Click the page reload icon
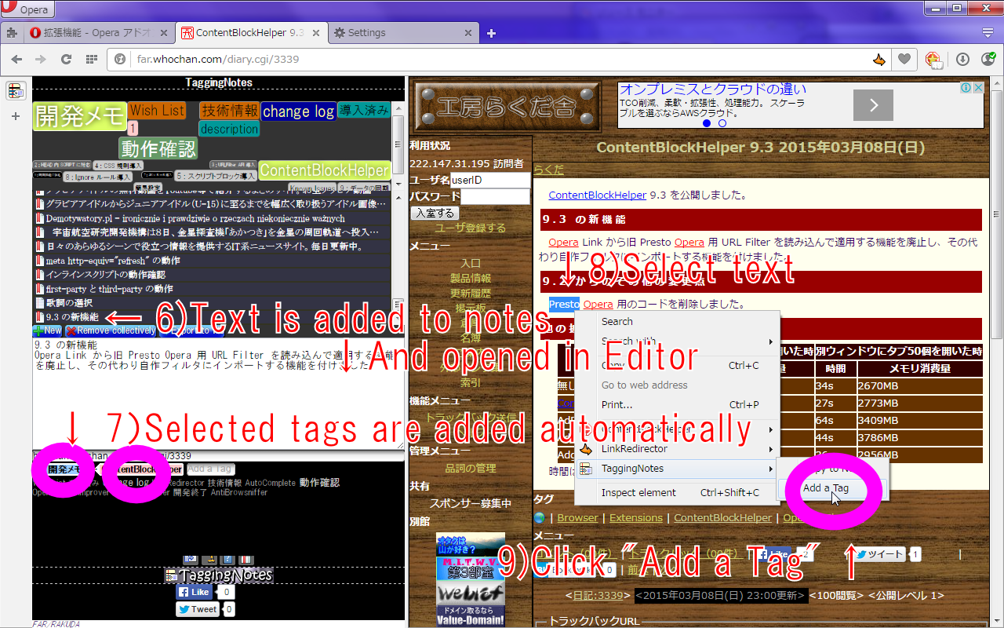 (x=66, y=59)
